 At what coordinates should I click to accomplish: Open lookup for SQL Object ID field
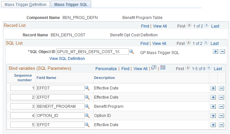click(x=132, y=52)
